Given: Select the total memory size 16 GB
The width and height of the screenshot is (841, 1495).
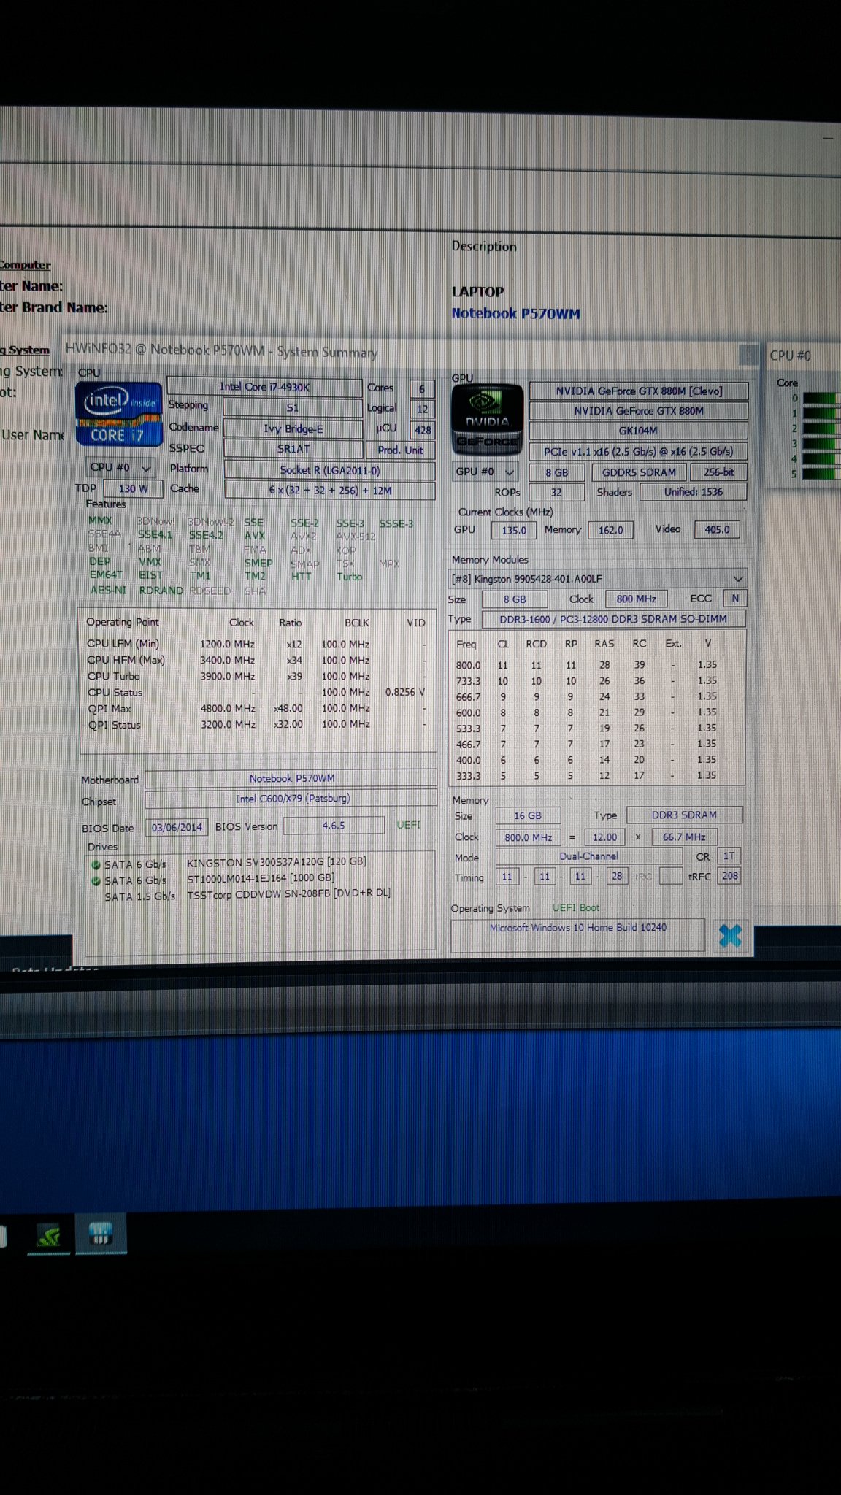Looking at the screenshot, I should 528,815.
